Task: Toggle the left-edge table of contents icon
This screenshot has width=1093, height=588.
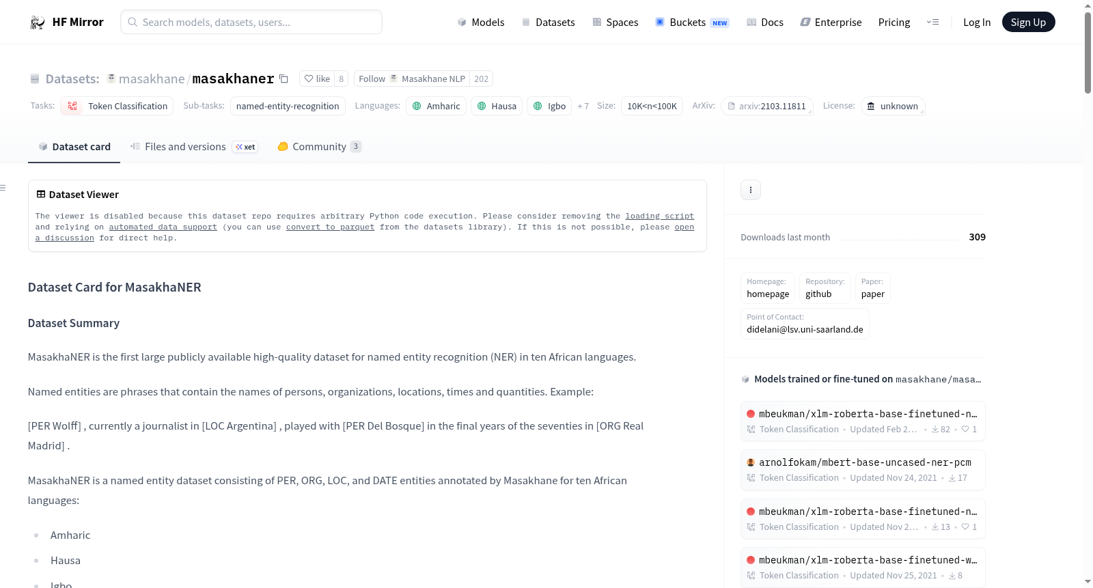Action: [3, 188]
